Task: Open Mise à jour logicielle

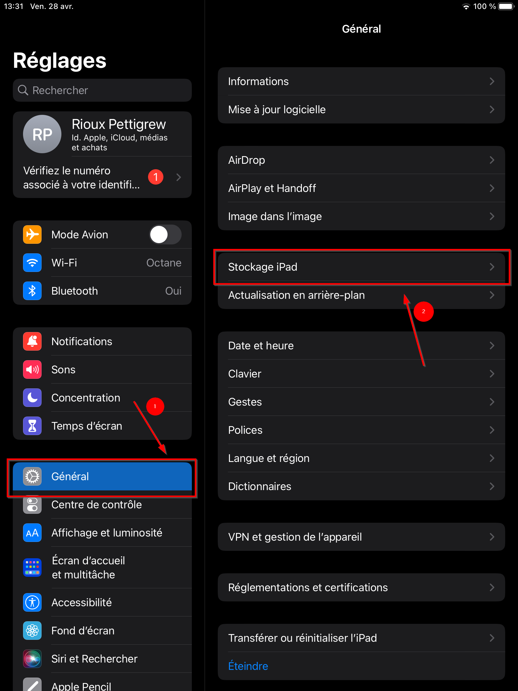Action: click(361, 109)
